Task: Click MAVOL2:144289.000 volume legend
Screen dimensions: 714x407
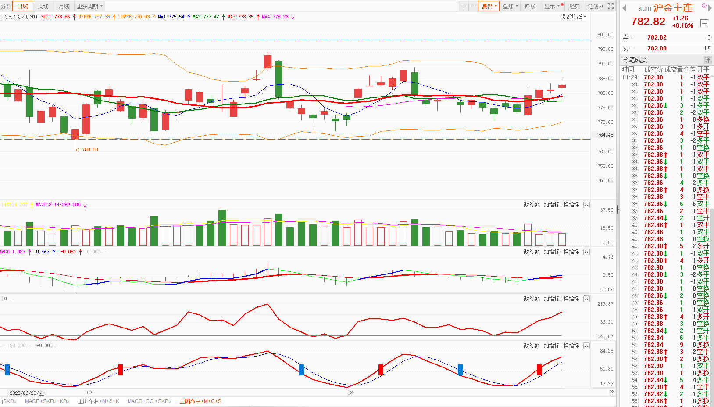Action: pyautogui.click(x=58, y=205)
